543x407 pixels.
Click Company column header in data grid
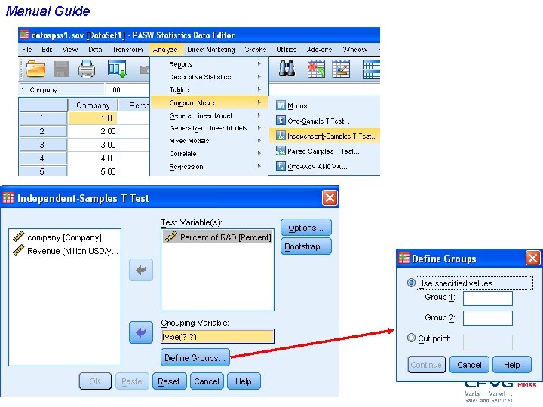[93, 105]
